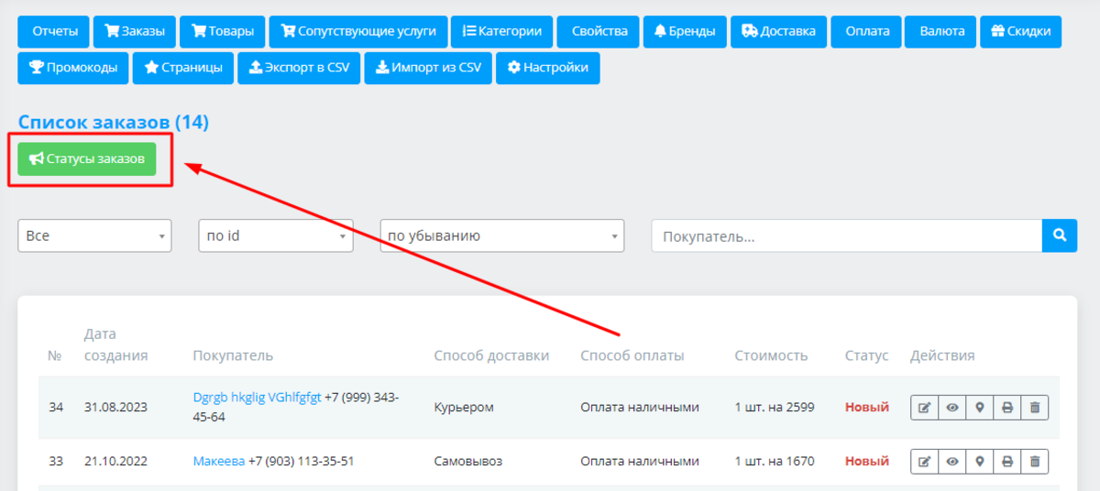
Task: Click the map pin icon for order 34
Action: click(x=979, y=408)
